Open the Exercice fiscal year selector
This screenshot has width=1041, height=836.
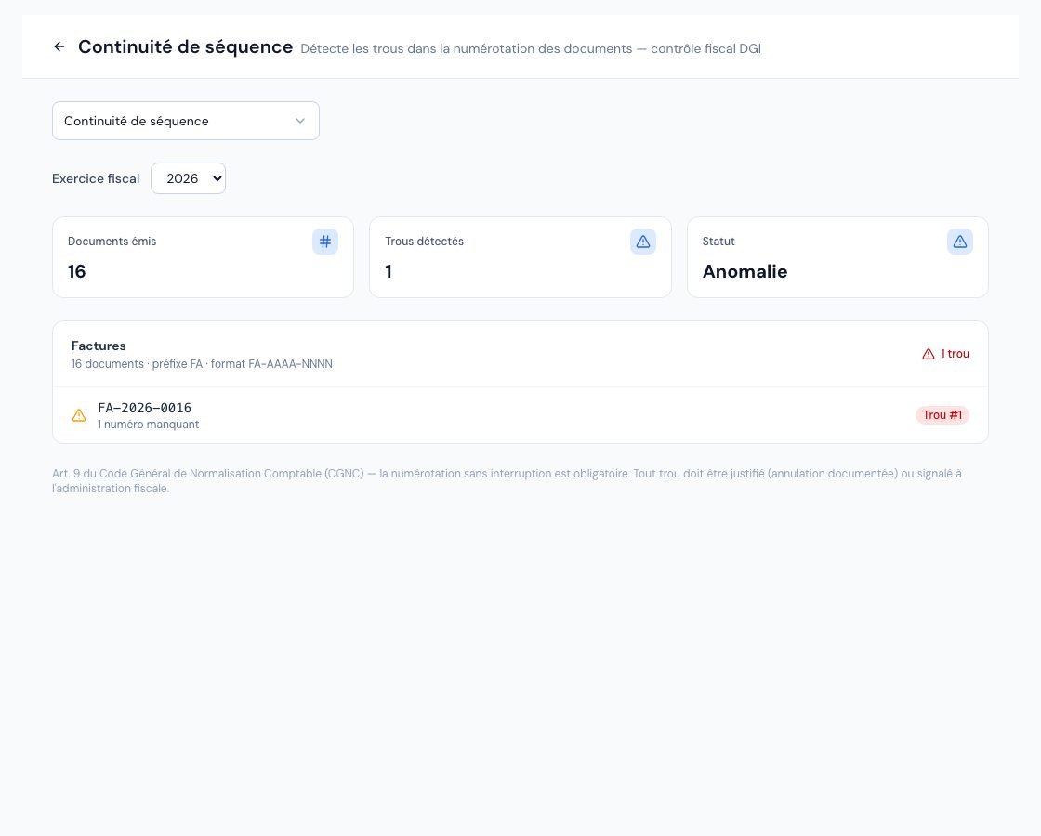188,178
